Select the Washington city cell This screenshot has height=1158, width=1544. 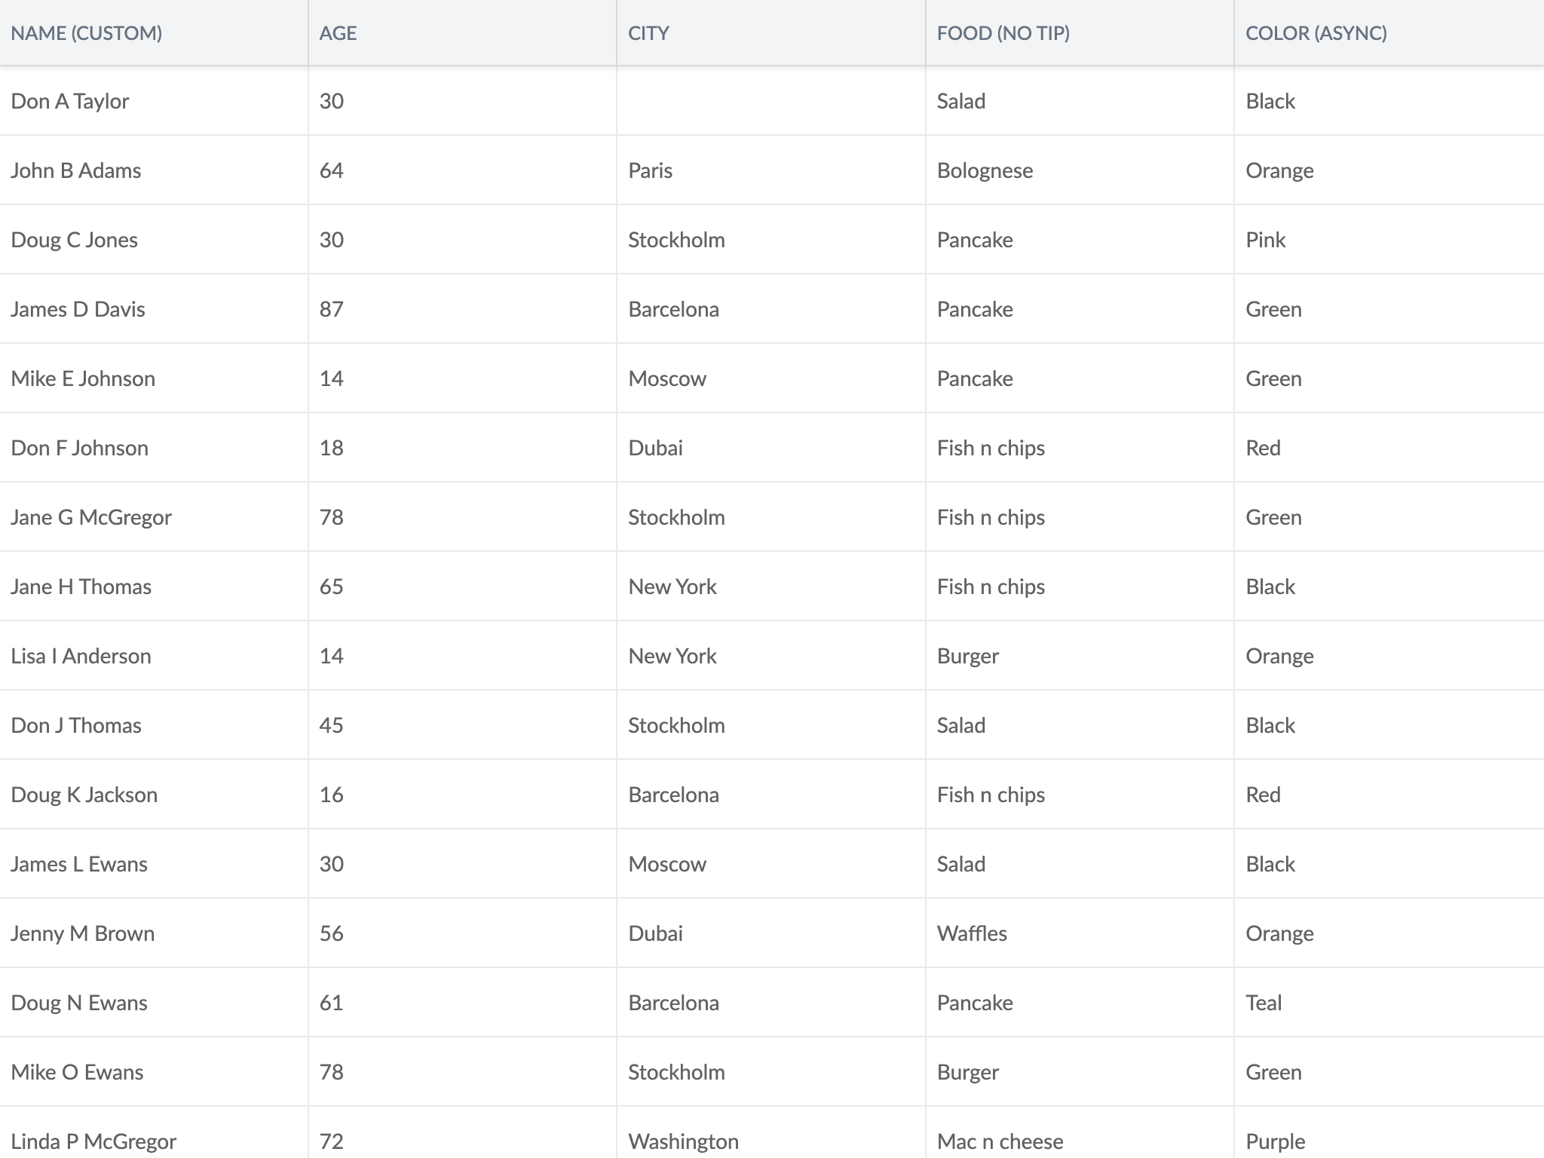click(x=771, y=1135)
